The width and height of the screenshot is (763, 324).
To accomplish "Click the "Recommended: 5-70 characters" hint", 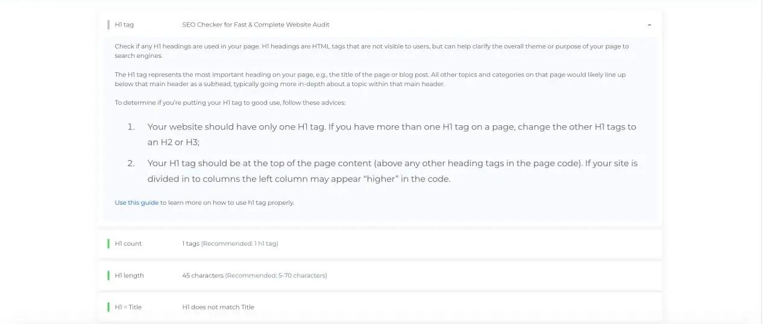I will [x=276, y=275].
